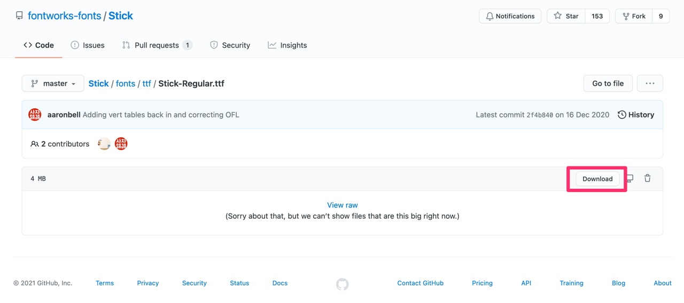Screen dimensions: 684x303
Task: Open the Adding vert tables commit message
Action: (x=161, y=115)
